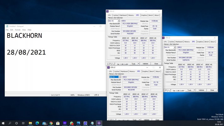Expand the Slot #1 memory slot dropdown
The width and height of the screenshot is (224, 126).
pyautogui.click(x=175, y=47)
